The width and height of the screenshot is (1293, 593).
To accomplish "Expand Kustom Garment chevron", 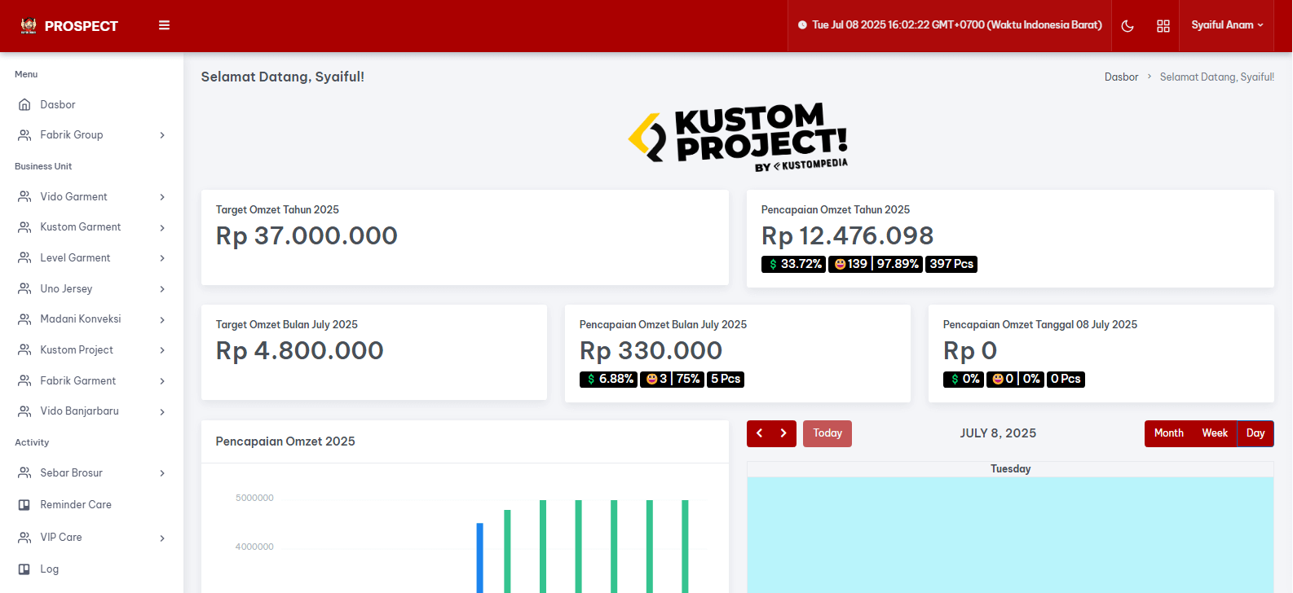I will pos(162,228).
